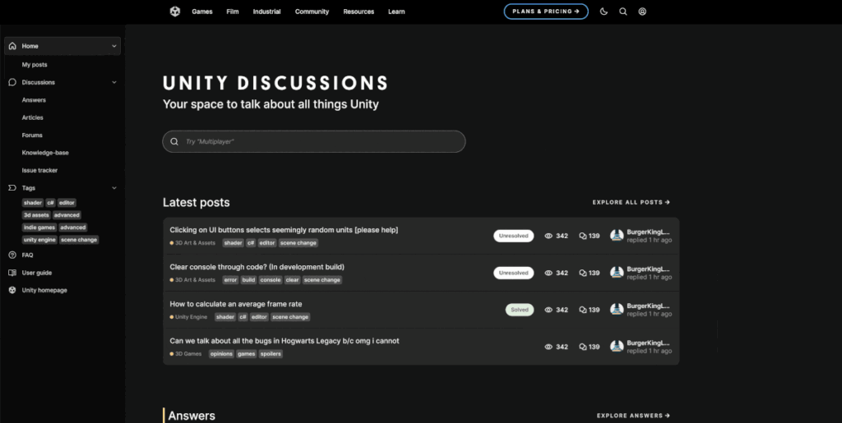The width and height of the screenshot is (842, 423).
Task: Open the Games menu in top navigation
Action: (x=202, y=11)
